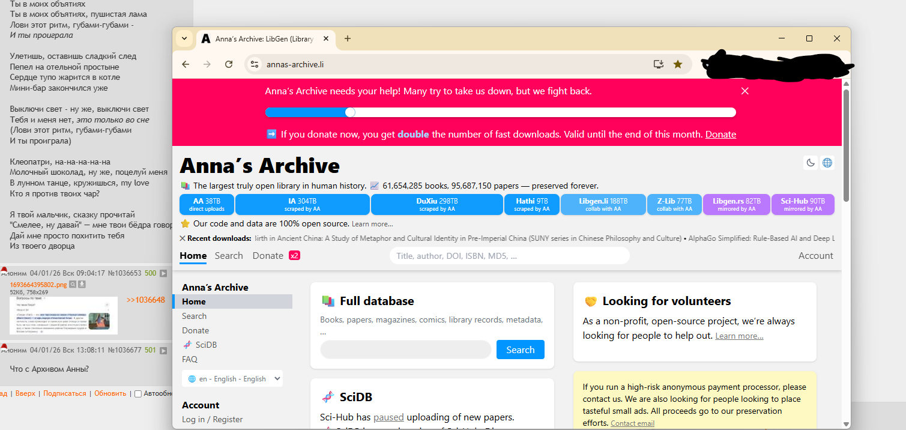The width and height of the screenshot is (906, 430).
Task: Maximize the browser window
Action: (809, 38)
